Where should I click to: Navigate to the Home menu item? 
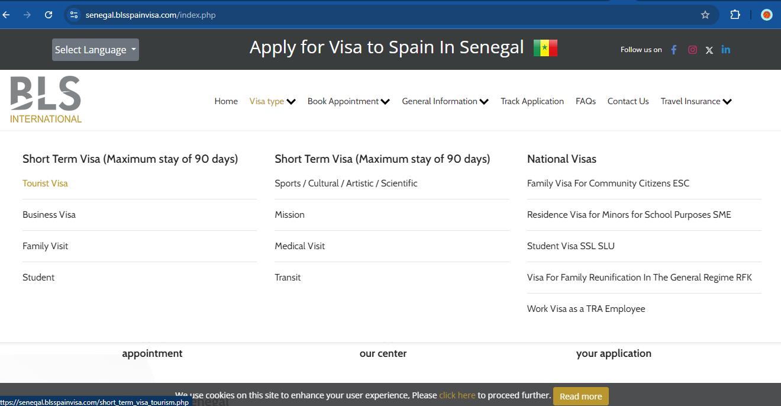[x=225, y=101]
